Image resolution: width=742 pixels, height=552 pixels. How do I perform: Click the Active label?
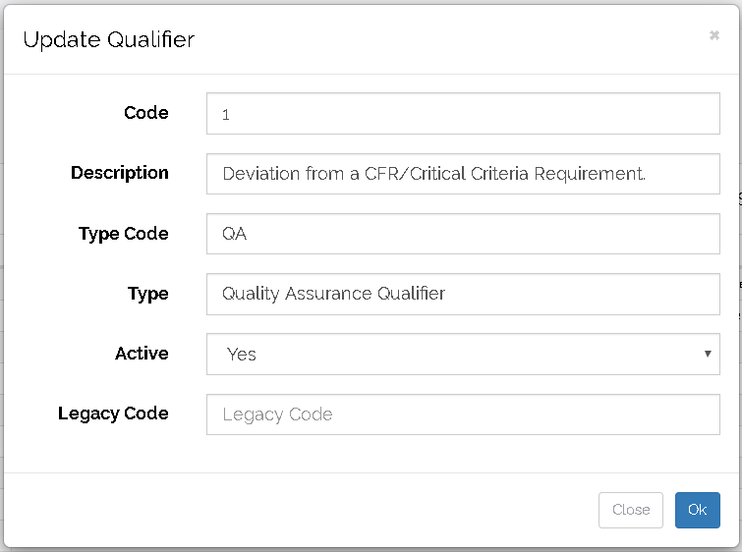142,354
